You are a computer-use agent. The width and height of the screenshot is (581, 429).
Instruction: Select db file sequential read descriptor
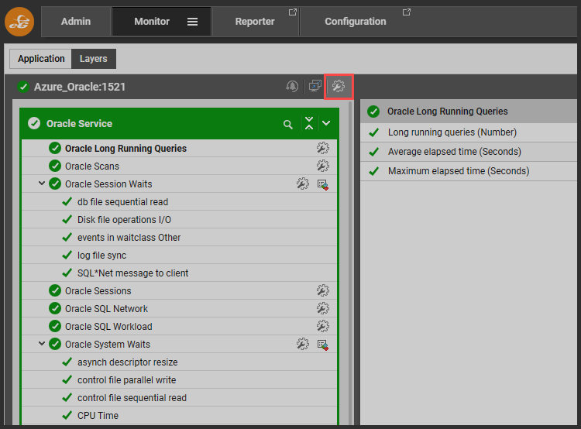point(122,202)
